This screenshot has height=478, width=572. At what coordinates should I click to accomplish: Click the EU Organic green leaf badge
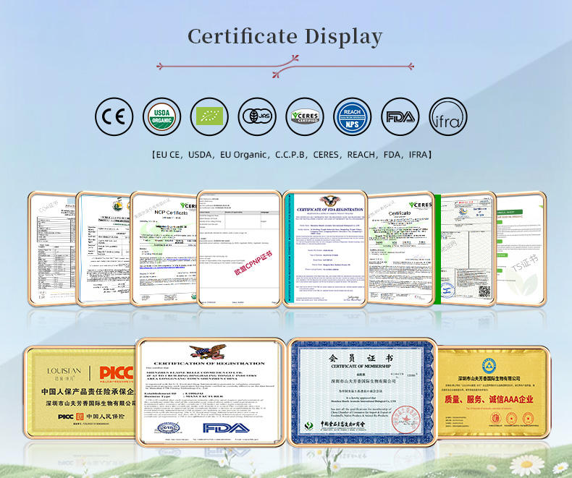(209, 116)
